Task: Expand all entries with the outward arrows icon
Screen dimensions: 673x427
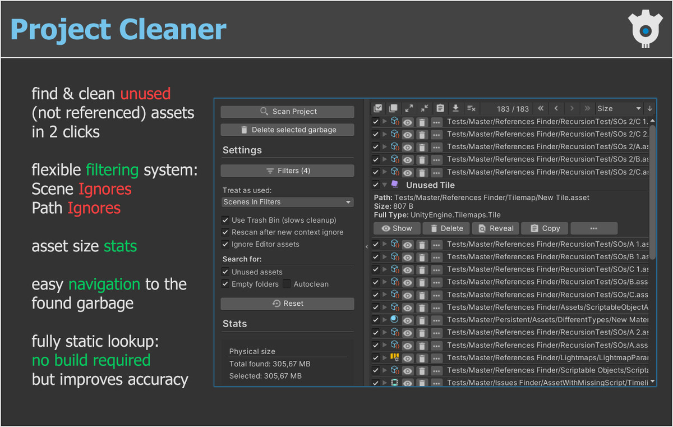Action: click(408, 108)
